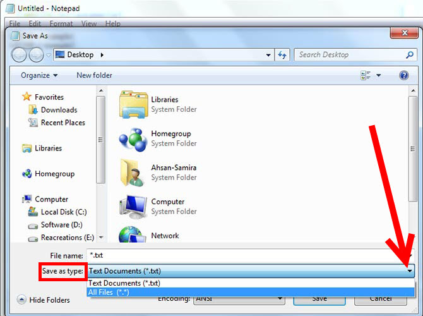
Task: Open the Help menu in Notepad
Action: (113, 23)
